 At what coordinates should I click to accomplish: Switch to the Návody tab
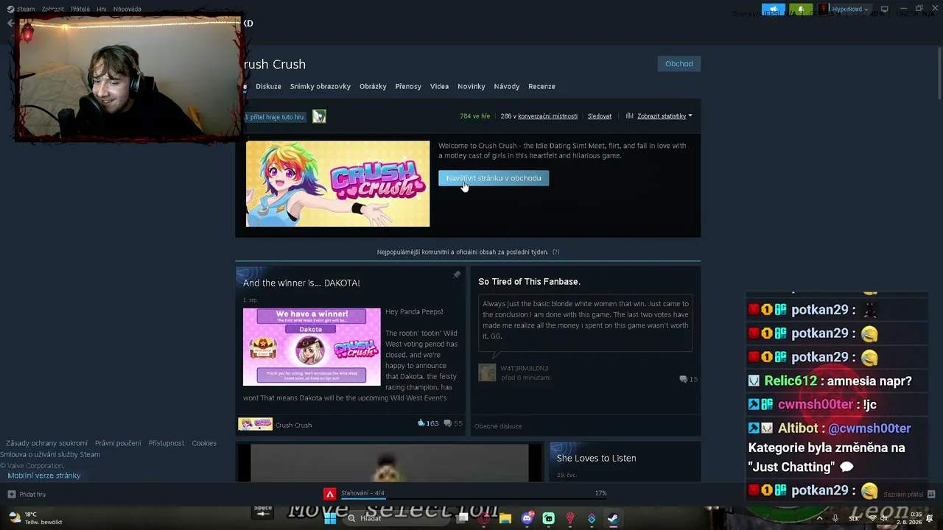click(x=507, y=86)
